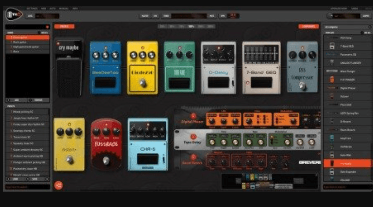Select the Clean guitar bank

pyautogui.click(x=27, y=37)
